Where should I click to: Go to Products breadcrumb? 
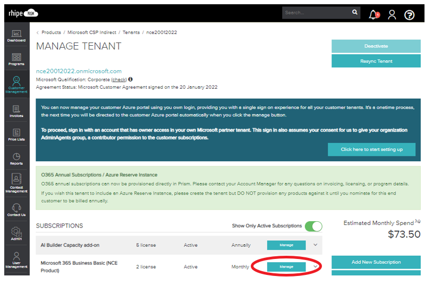click(x=51, y=32)
